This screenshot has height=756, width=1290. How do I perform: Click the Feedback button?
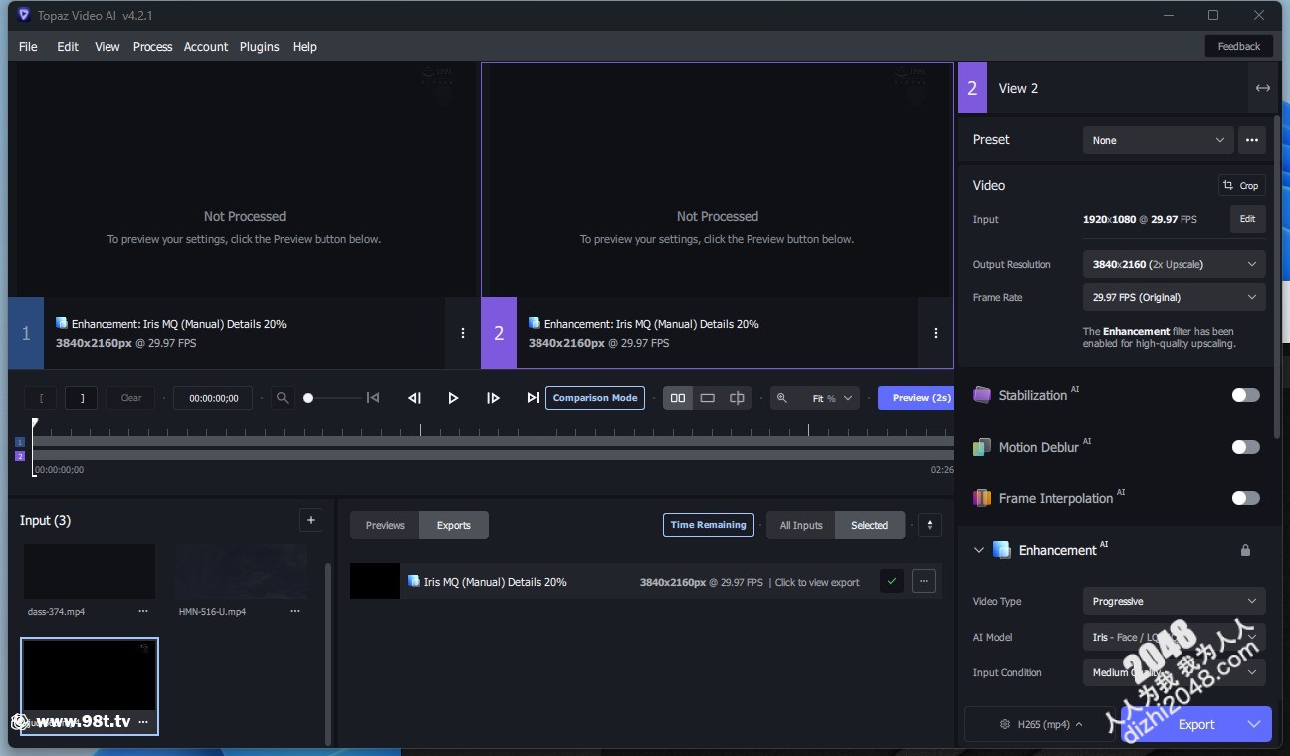coord(1239,46)
